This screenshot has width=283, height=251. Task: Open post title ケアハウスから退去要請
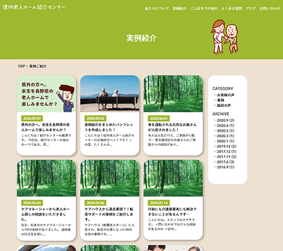109,214
